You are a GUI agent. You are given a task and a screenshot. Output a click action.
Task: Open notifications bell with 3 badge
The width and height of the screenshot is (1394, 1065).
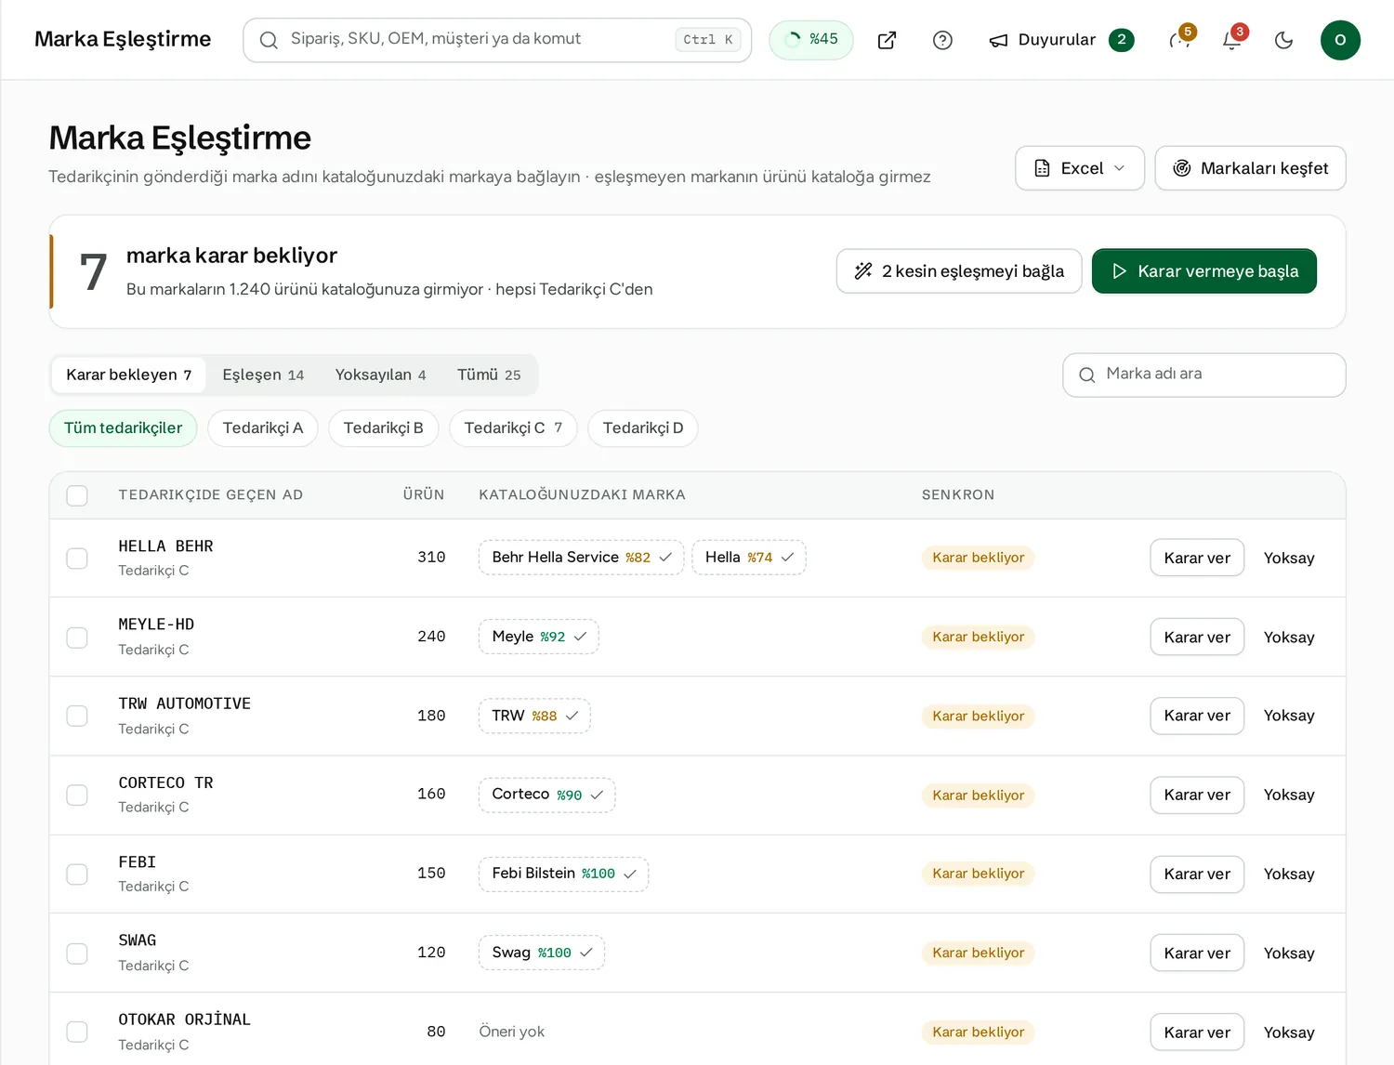point(1232,40)
